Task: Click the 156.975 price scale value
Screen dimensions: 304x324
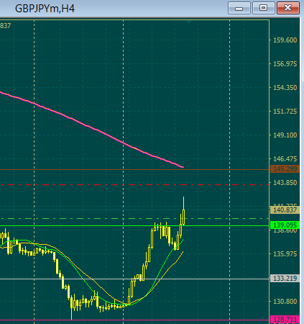Action: pos(285,64)
